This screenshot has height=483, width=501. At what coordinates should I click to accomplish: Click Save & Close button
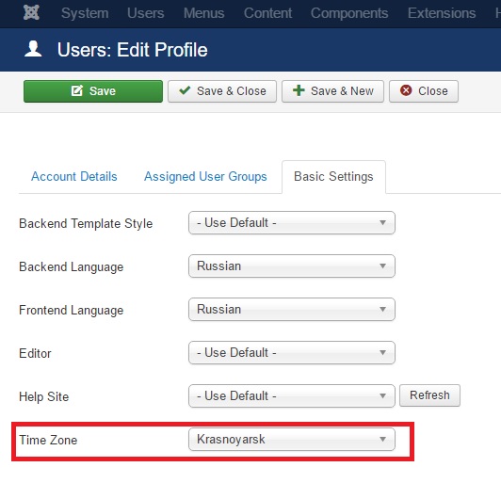(x=222, y=91)
